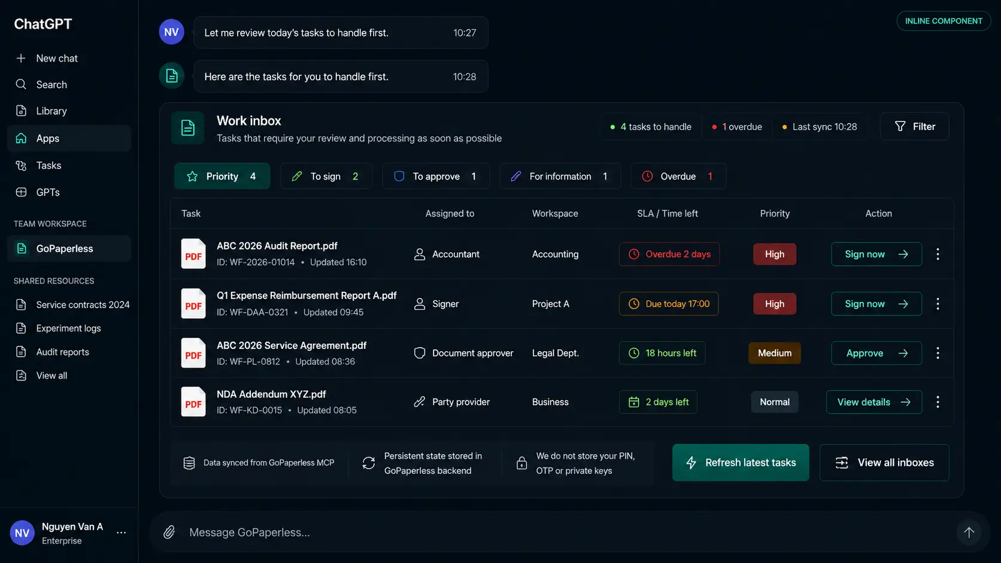
Task: Click Refresh latest tasks button
Action: 741,462
